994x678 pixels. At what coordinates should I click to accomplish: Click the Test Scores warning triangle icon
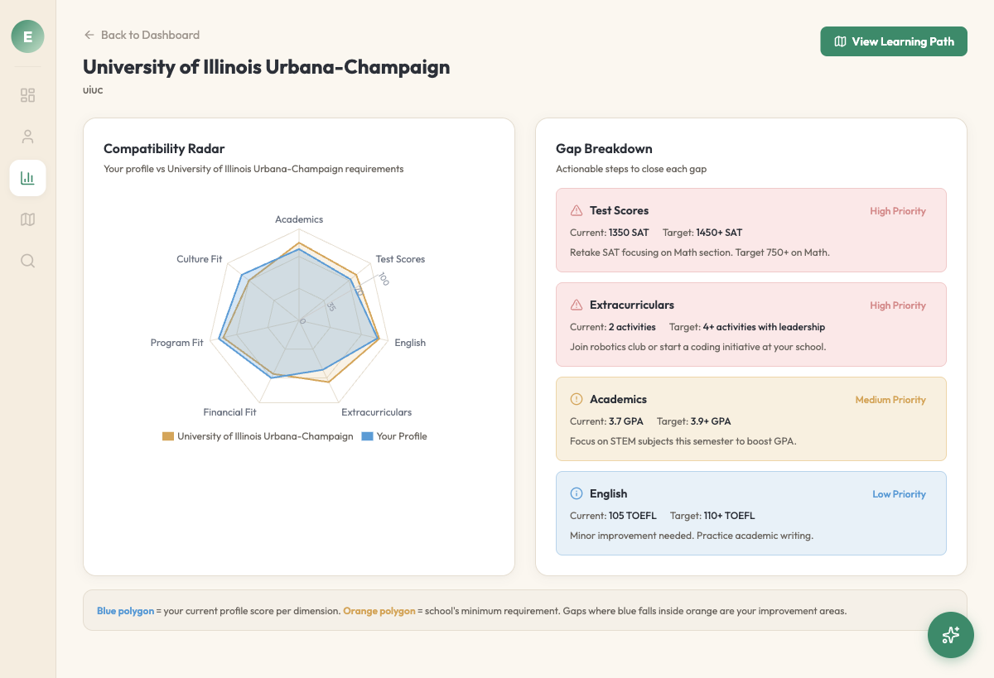click(x=577, y=210)
